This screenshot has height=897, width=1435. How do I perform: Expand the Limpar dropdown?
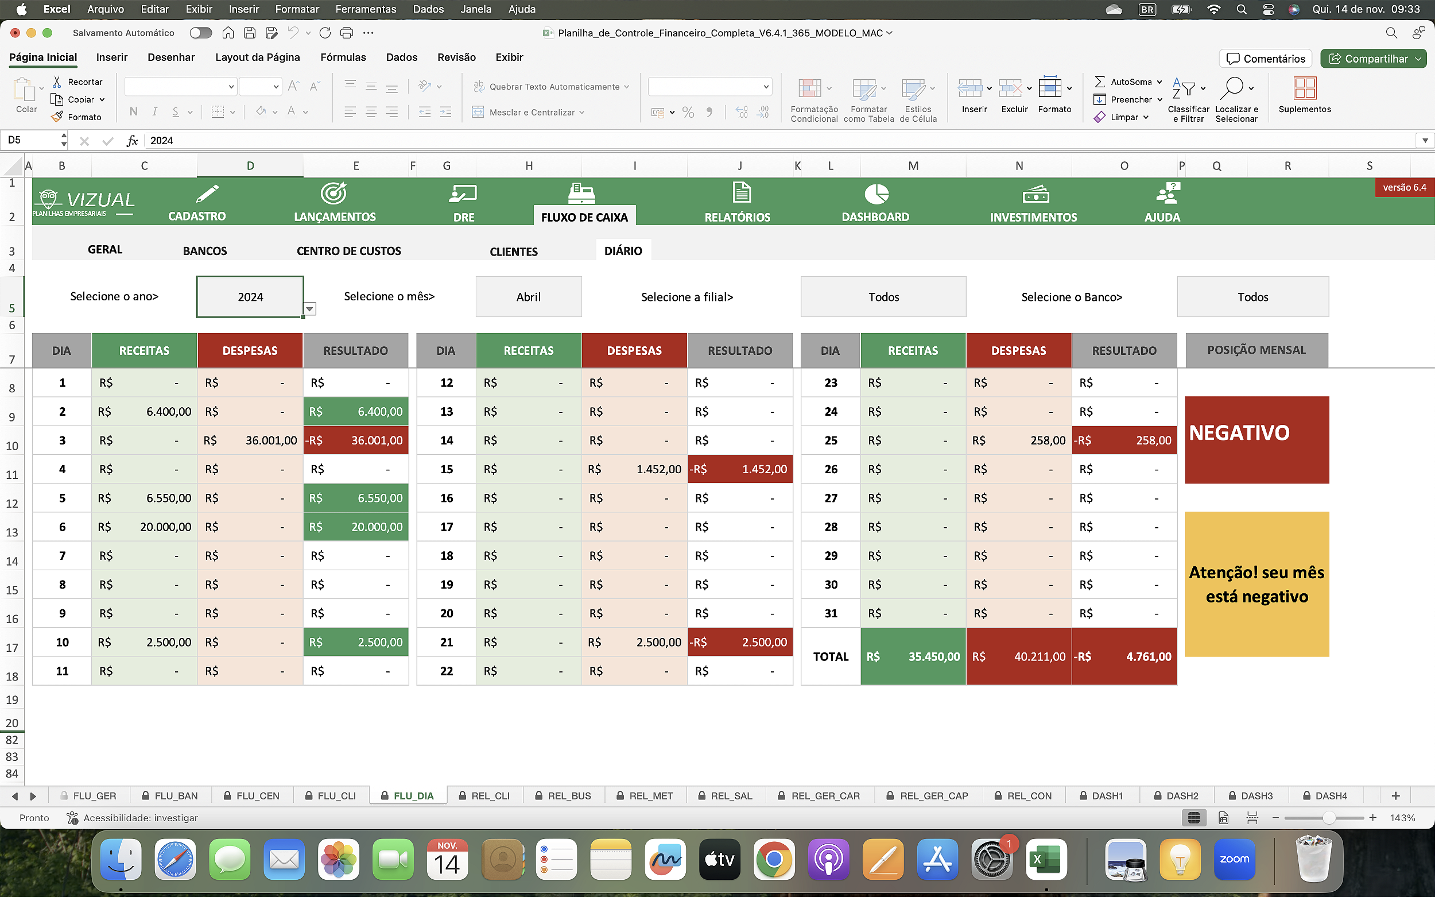point(1146,117)
